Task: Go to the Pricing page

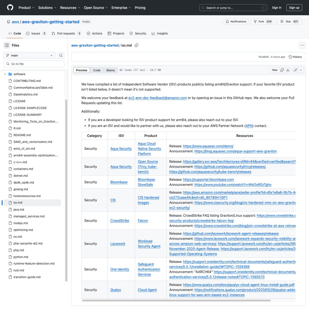Action: click(140, 8)
